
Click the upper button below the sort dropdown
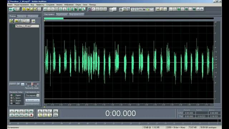coord(33,100)
